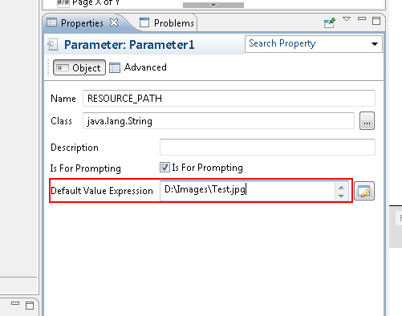Expand the Search Property dropdown
The image size is (402, 316).
pos(375,44)
